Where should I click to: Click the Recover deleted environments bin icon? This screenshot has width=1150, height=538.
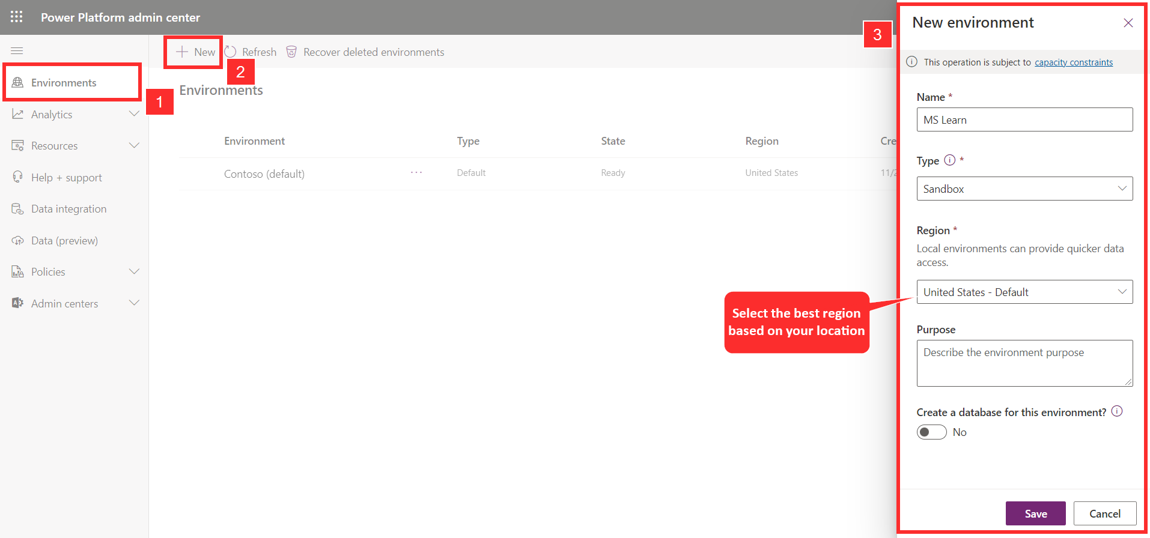pos(291,52)
